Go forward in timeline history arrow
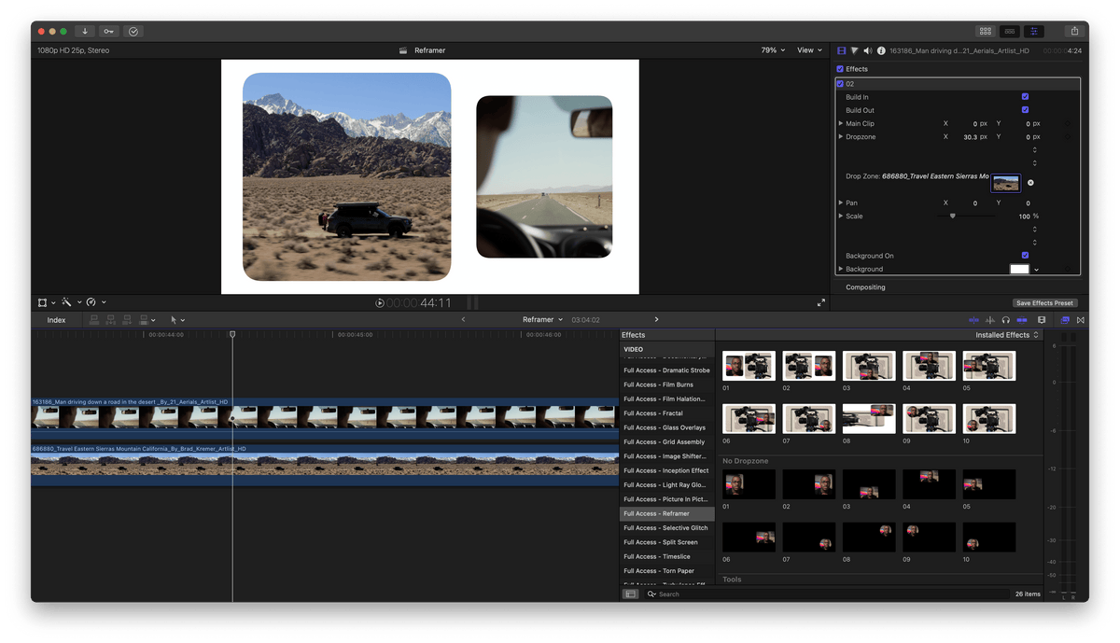 tap(656, 319)
